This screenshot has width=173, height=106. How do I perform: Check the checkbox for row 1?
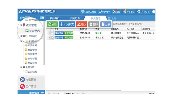click(x=52, y=33)
